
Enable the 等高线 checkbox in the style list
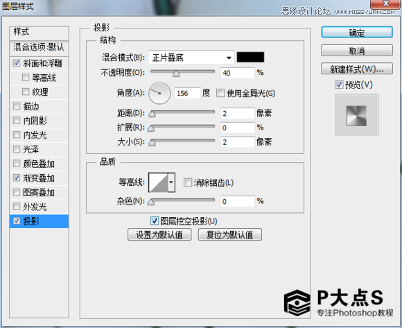tap(26, 77)
